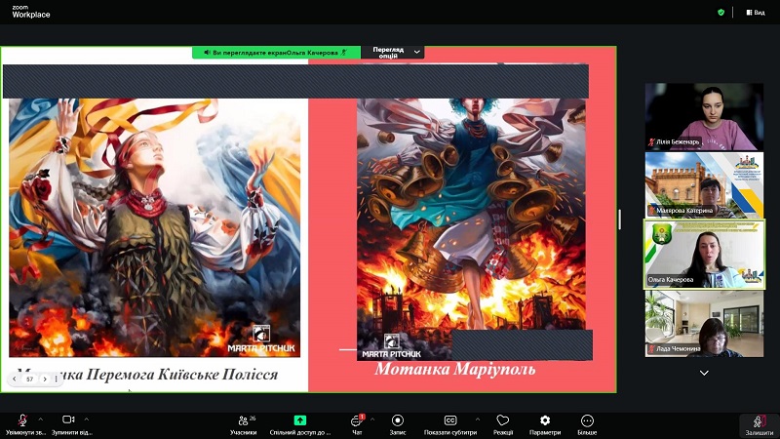Image resolution: width=780 pixels, height=439 pixels.
Task: Start recording with Запис button
Action: pyautogui.click(x=398, y=425)
